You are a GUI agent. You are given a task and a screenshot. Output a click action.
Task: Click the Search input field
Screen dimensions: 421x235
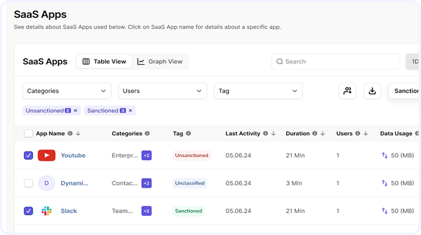click(336, 62)
